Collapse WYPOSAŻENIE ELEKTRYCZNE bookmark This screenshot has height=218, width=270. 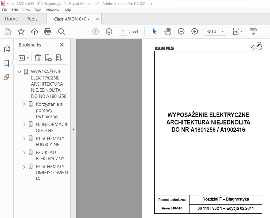coord(19,72)
